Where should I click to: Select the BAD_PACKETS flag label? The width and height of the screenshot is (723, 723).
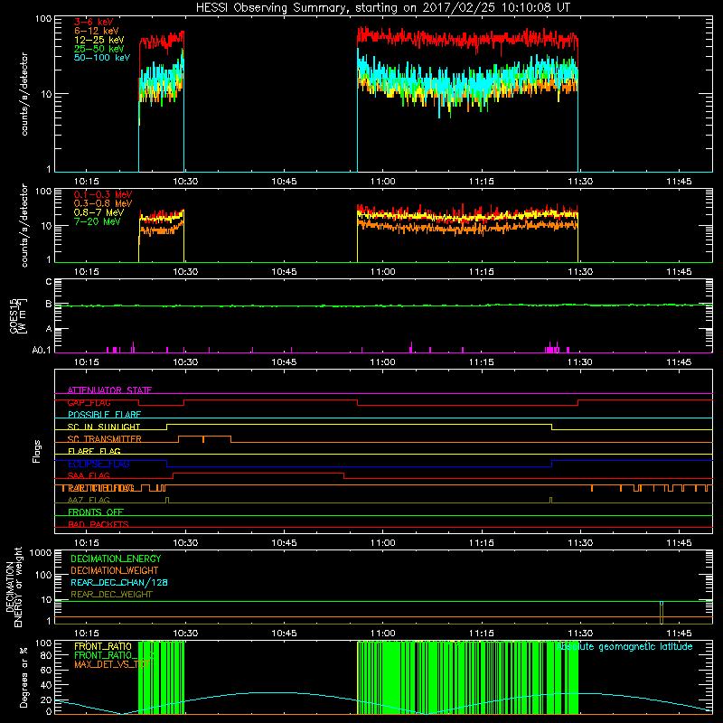coord(99,524)
